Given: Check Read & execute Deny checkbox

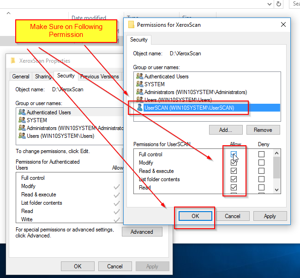Looking at the screenshot, I should pos(261,171).
